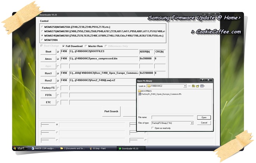
Task: Go back to previous folder in dialog
Action: tap(189, 86)
